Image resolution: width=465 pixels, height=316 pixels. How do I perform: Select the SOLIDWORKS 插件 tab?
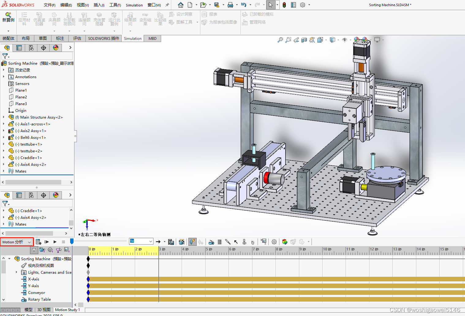(104, 38)
